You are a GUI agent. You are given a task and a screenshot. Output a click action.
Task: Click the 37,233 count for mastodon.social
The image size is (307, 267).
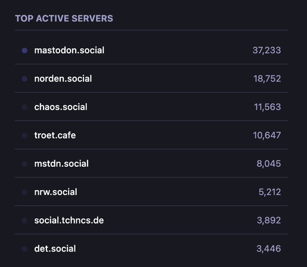266,50
